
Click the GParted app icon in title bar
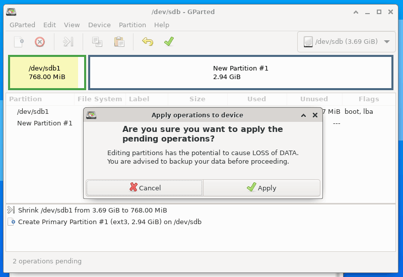[11, 12]
